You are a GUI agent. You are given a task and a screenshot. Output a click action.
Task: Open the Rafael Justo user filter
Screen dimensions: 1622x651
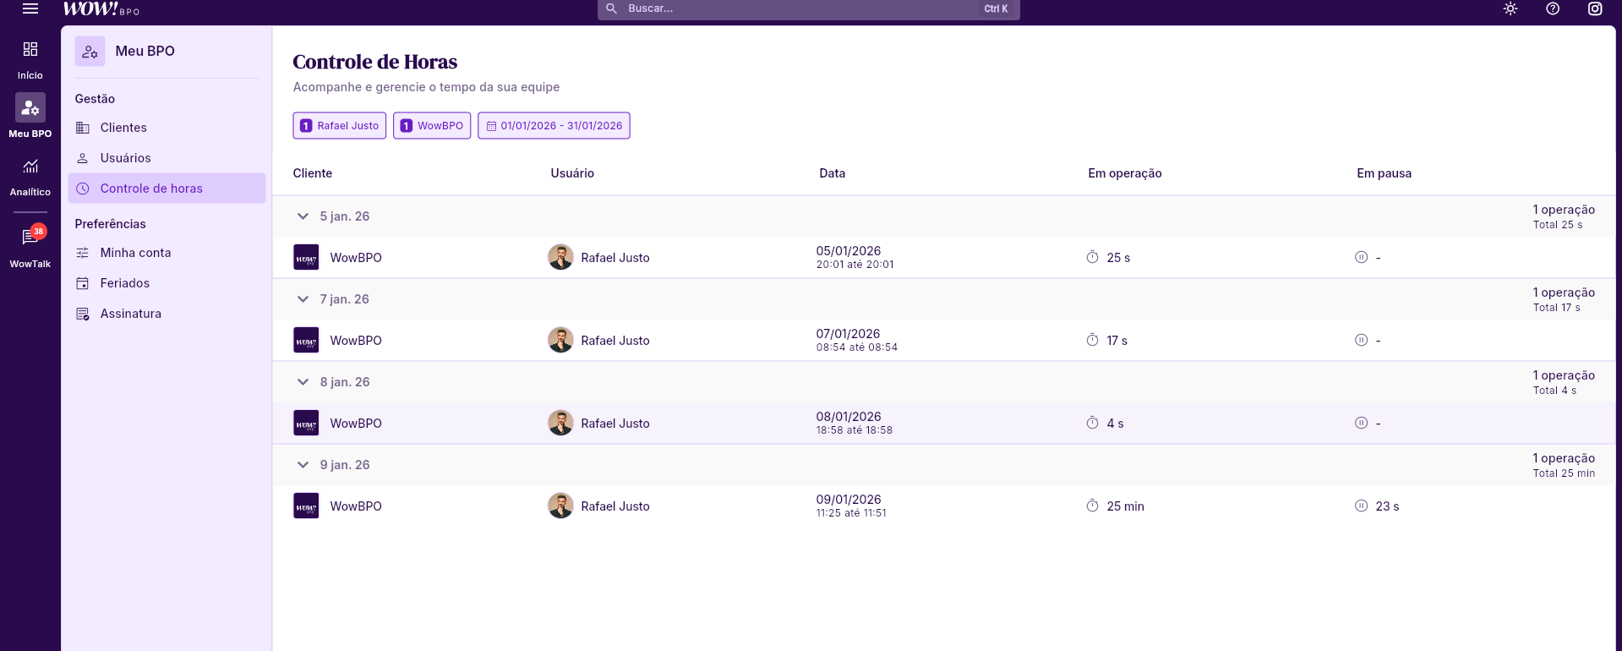pyautogui.click(x=340, y=125)
